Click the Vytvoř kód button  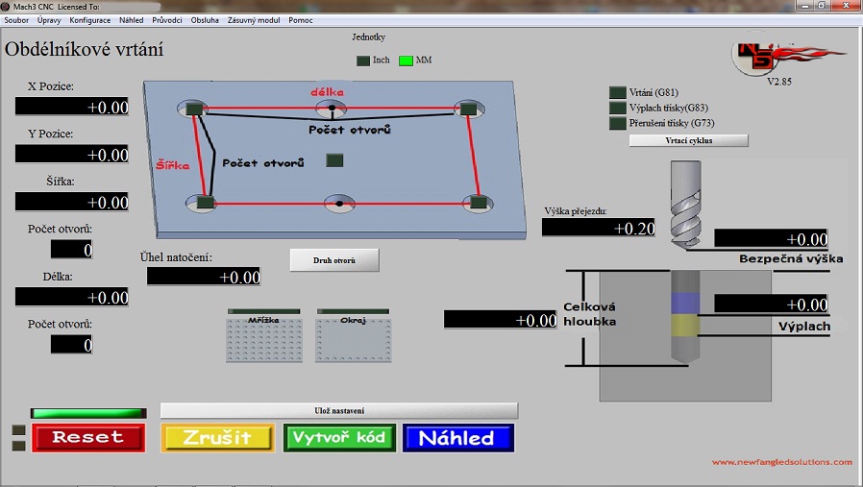tap(340, 438)
